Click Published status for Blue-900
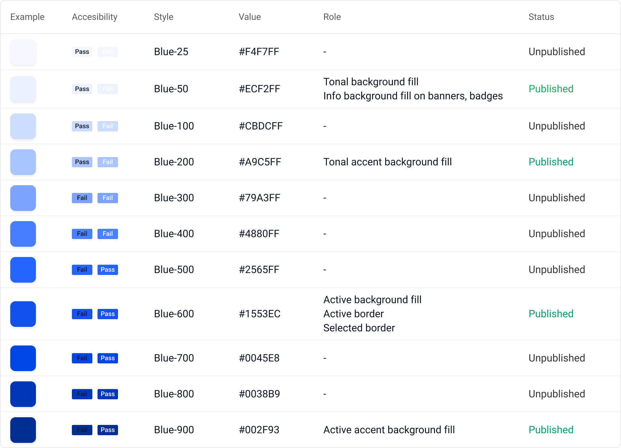 551,430
